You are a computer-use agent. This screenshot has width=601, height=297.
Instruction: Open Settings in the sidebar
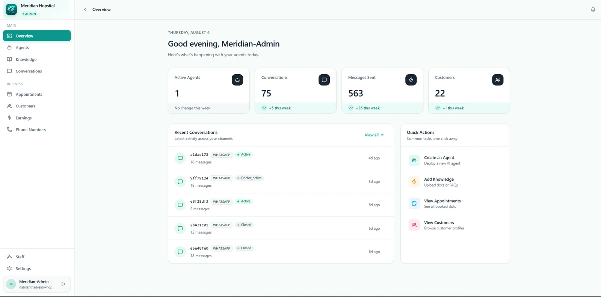pyautogui.click(x=37, y=268)
